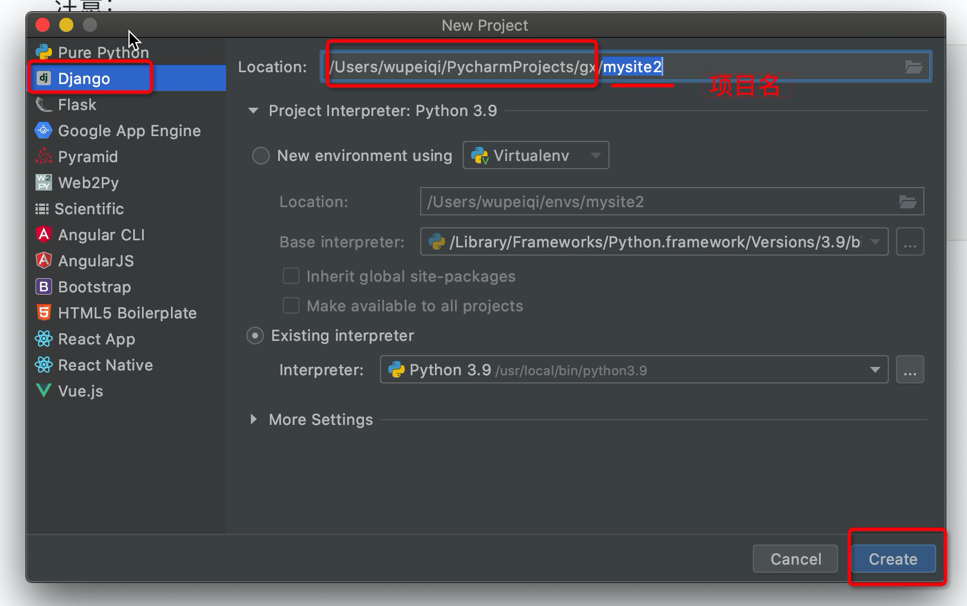Click the Bootstrap icon
This screenshot has height=606, width=967.
[x=42, y=286]
